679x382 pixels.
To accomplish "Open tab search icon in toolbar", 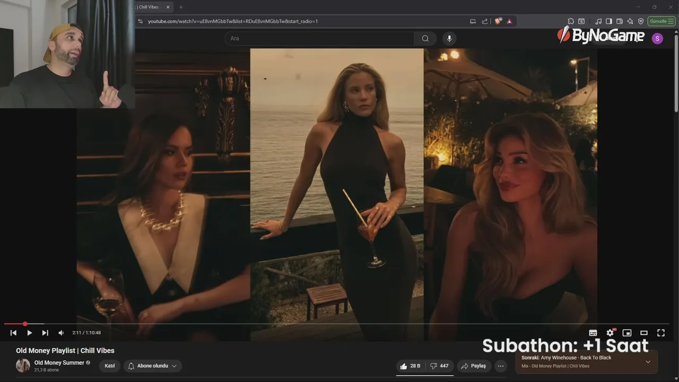I will pos(581,21).
